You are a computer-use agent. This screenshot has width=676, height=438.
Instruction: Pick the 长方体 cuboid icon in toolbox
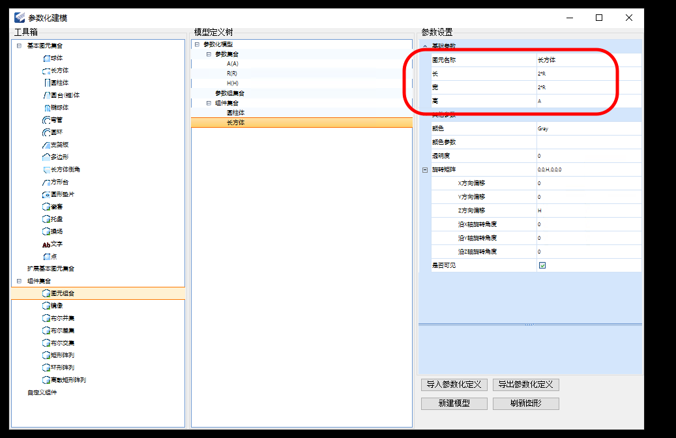click(x=46, y=70)
